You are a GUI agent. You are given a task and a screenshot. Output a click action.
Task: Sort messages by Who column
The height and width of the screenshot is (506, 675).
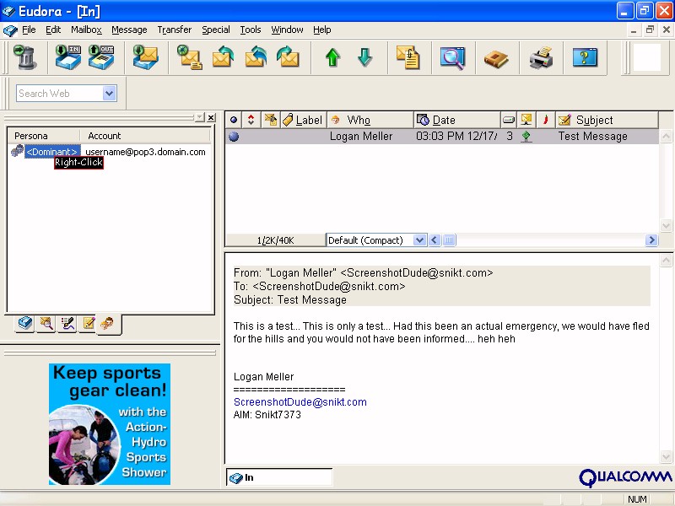(x=370, y=120)
